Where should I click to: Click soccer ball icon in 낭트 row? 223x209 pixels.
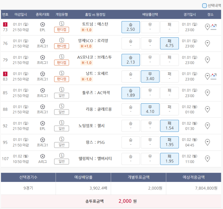(x=43, y=74)
